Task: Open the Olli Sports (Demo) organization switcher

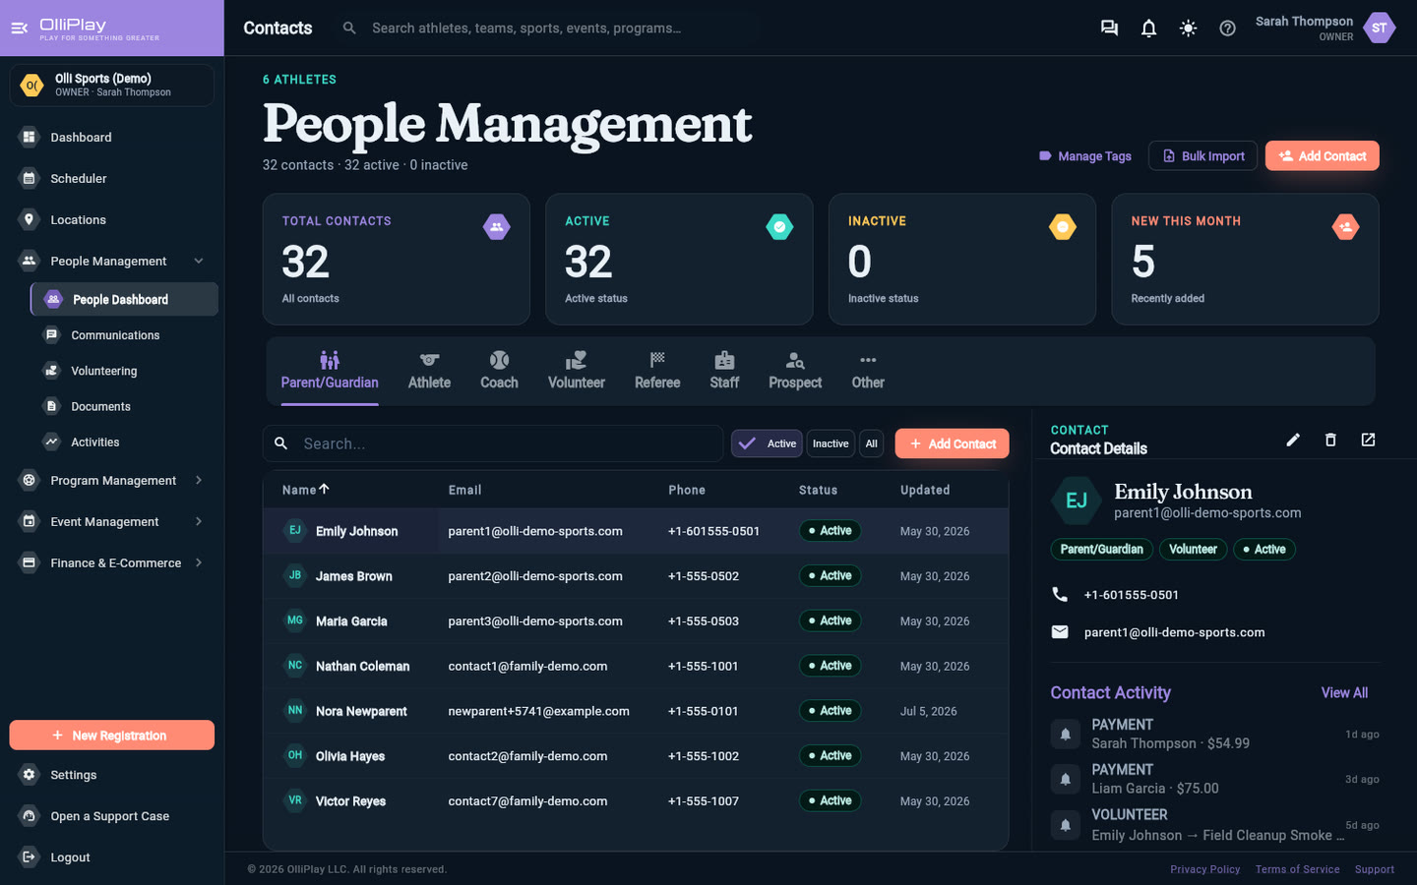Action: pyautogui.click(x=112, y=85)
